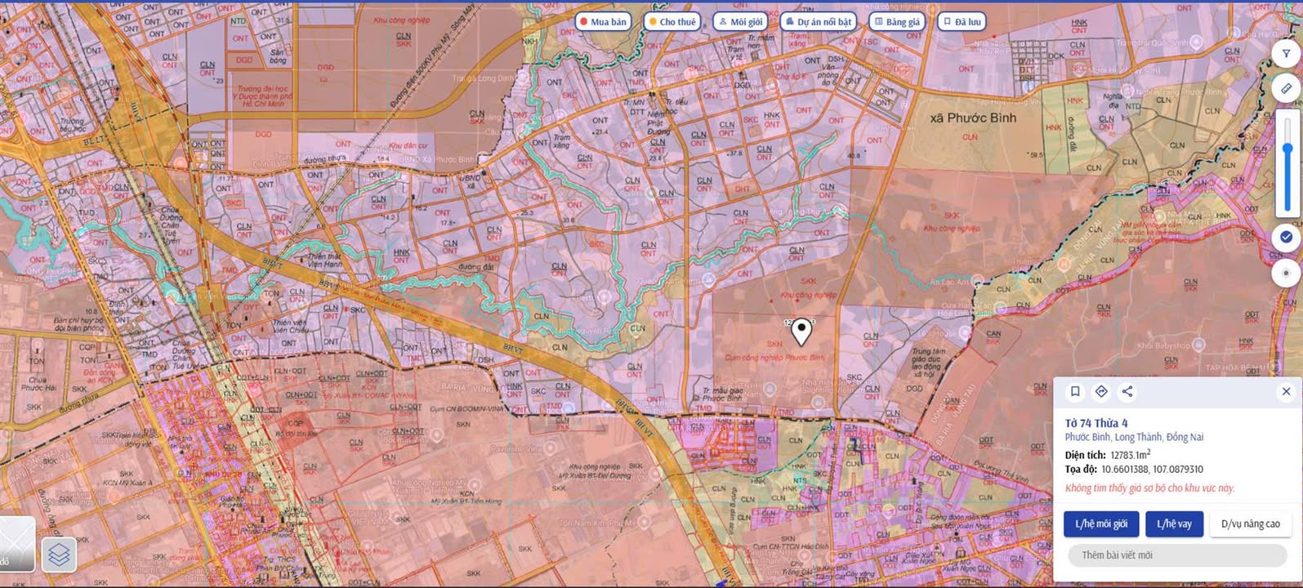Toggle the Cho thuê listings filter
The image size is (1303, 588).
tap(672, 22)
